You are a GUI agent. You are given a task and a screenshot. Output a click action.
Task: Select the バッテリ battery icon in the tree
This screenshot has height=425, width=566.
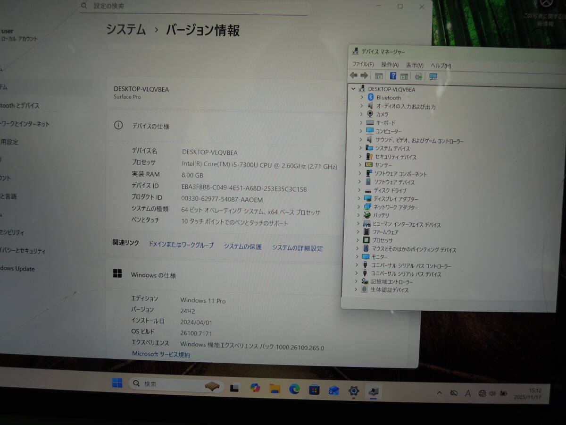367,215
